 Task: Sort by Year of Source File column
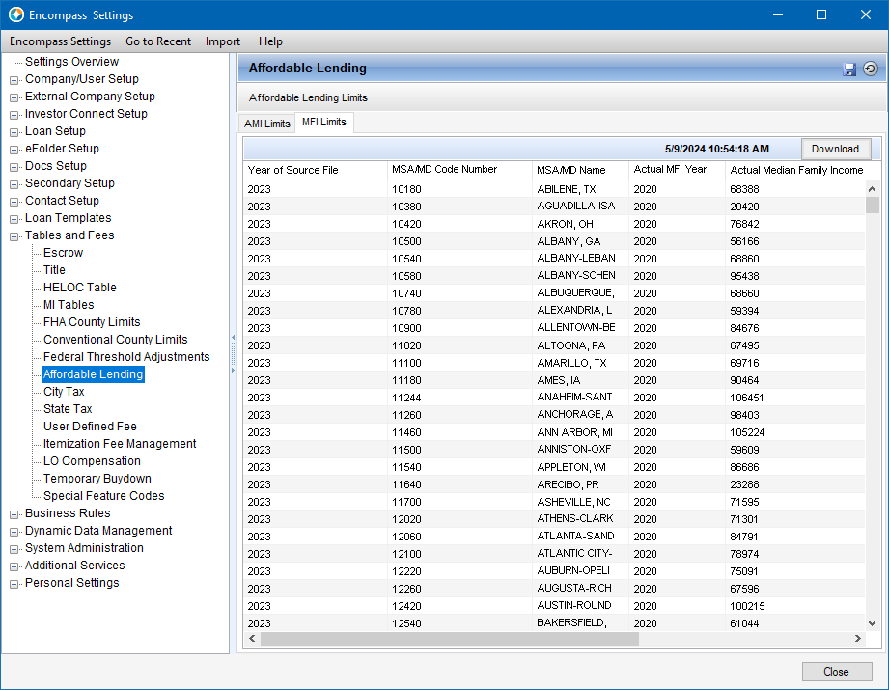[x=316, y=170]
